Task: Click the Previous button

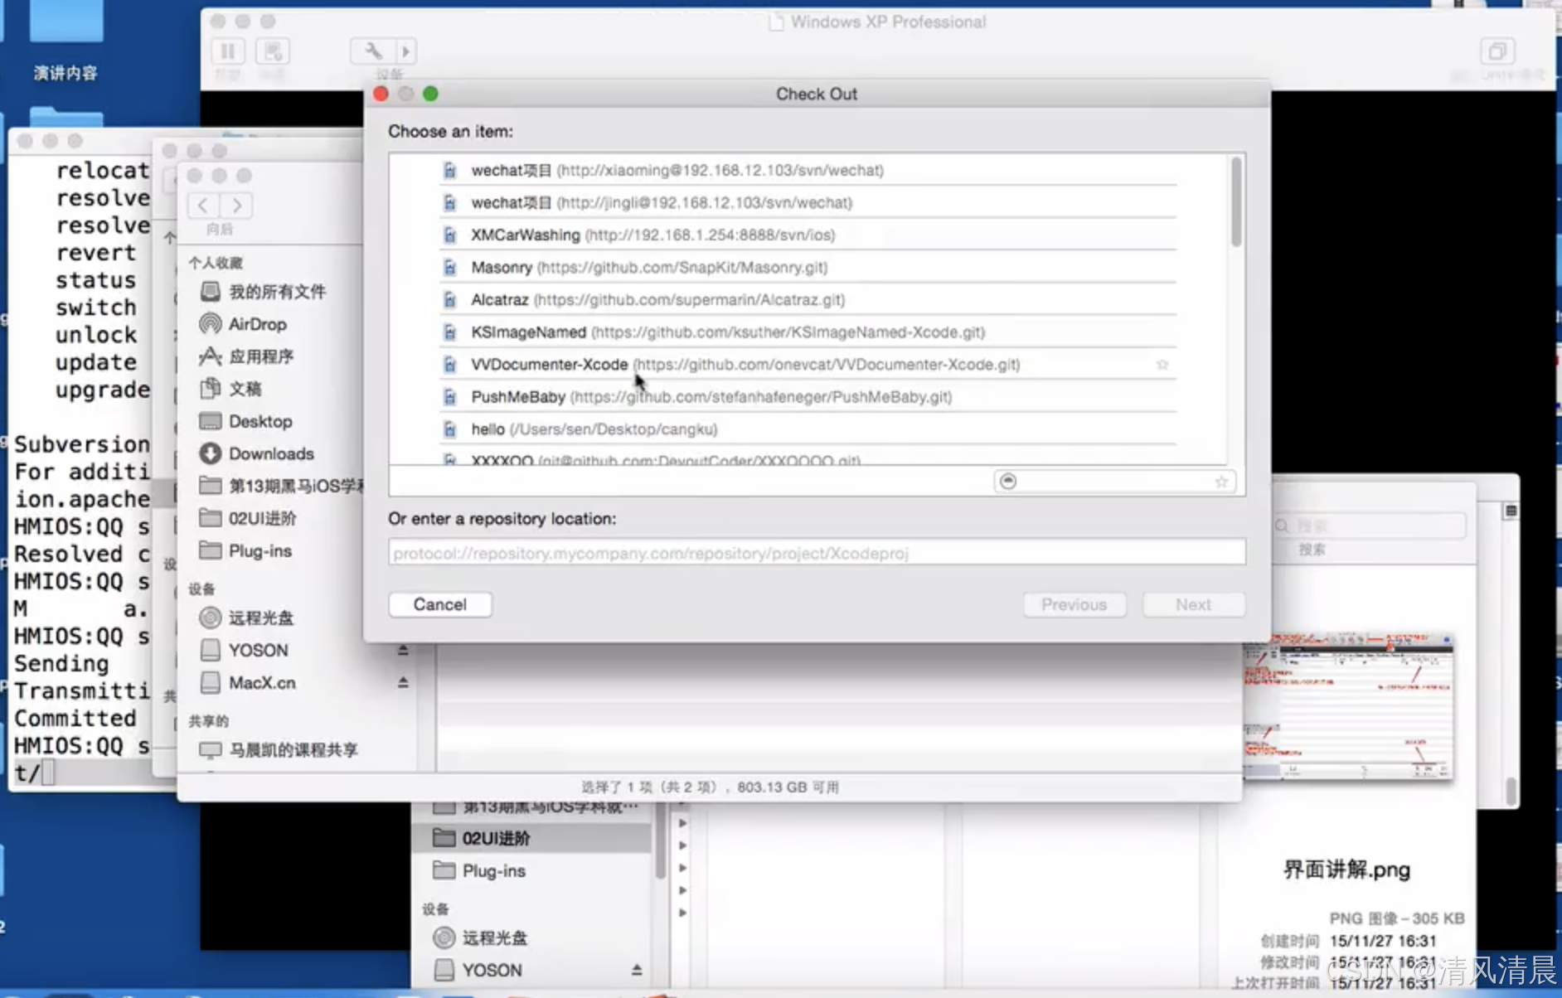Action: click(x=1074, y=604)
